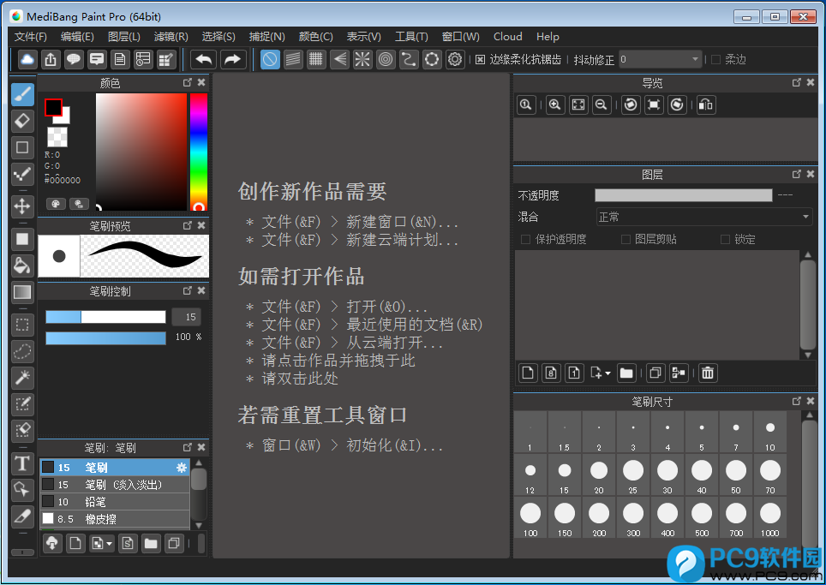Click the black foreground color swatch

(53, 107)
